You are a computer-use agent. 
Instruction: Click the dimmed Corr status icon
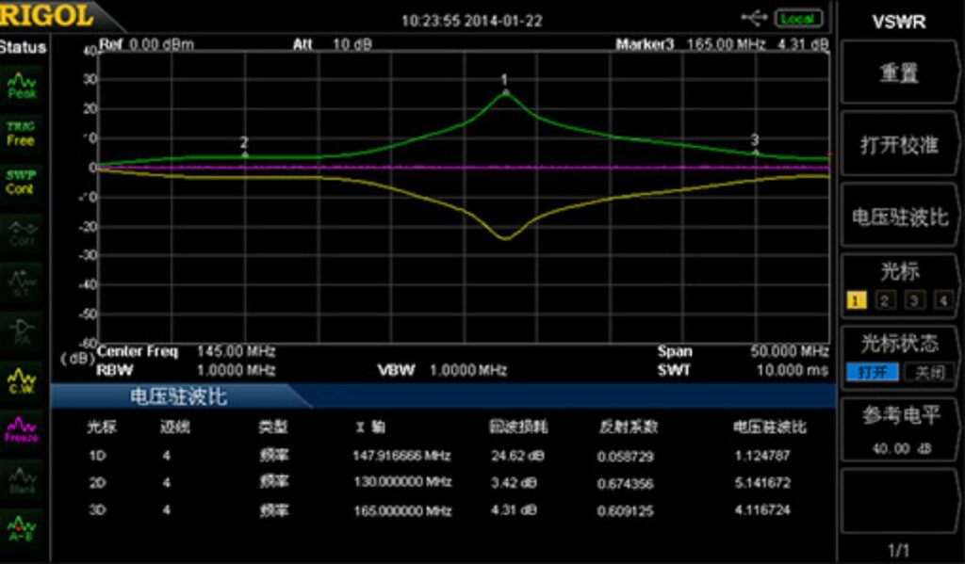(x=21, y=233)
